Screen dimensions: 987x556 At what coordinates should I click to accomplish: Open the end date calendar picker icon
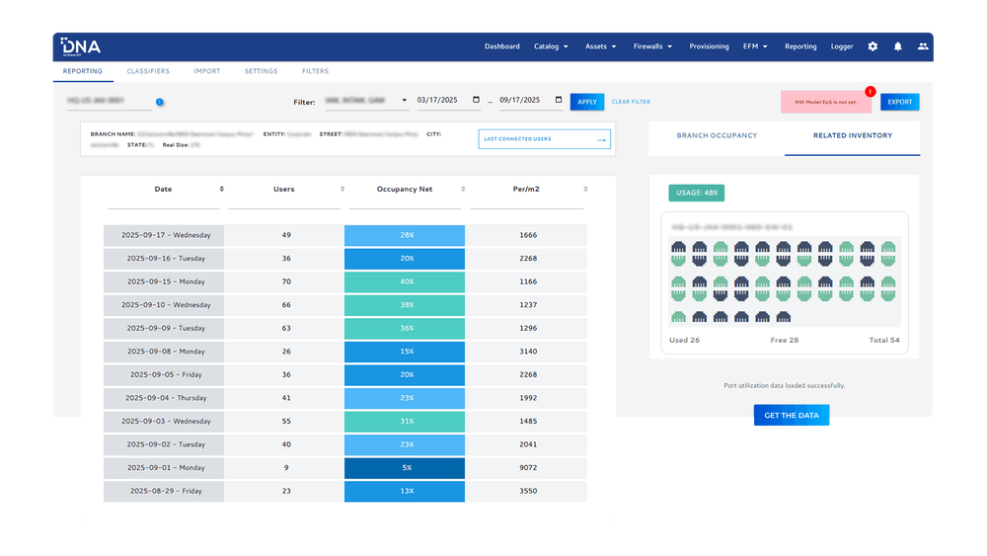(559, 100)
